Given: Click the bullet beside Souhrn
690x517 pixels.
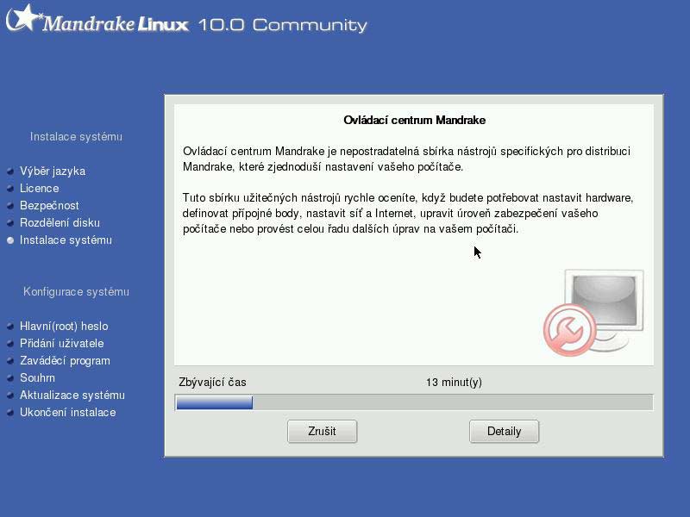Looking at the screenshot, I should coord(10,378).
